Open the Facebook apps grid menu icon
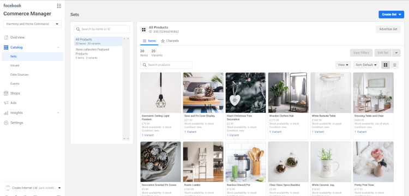409x196 pixels. coord(59,6)
